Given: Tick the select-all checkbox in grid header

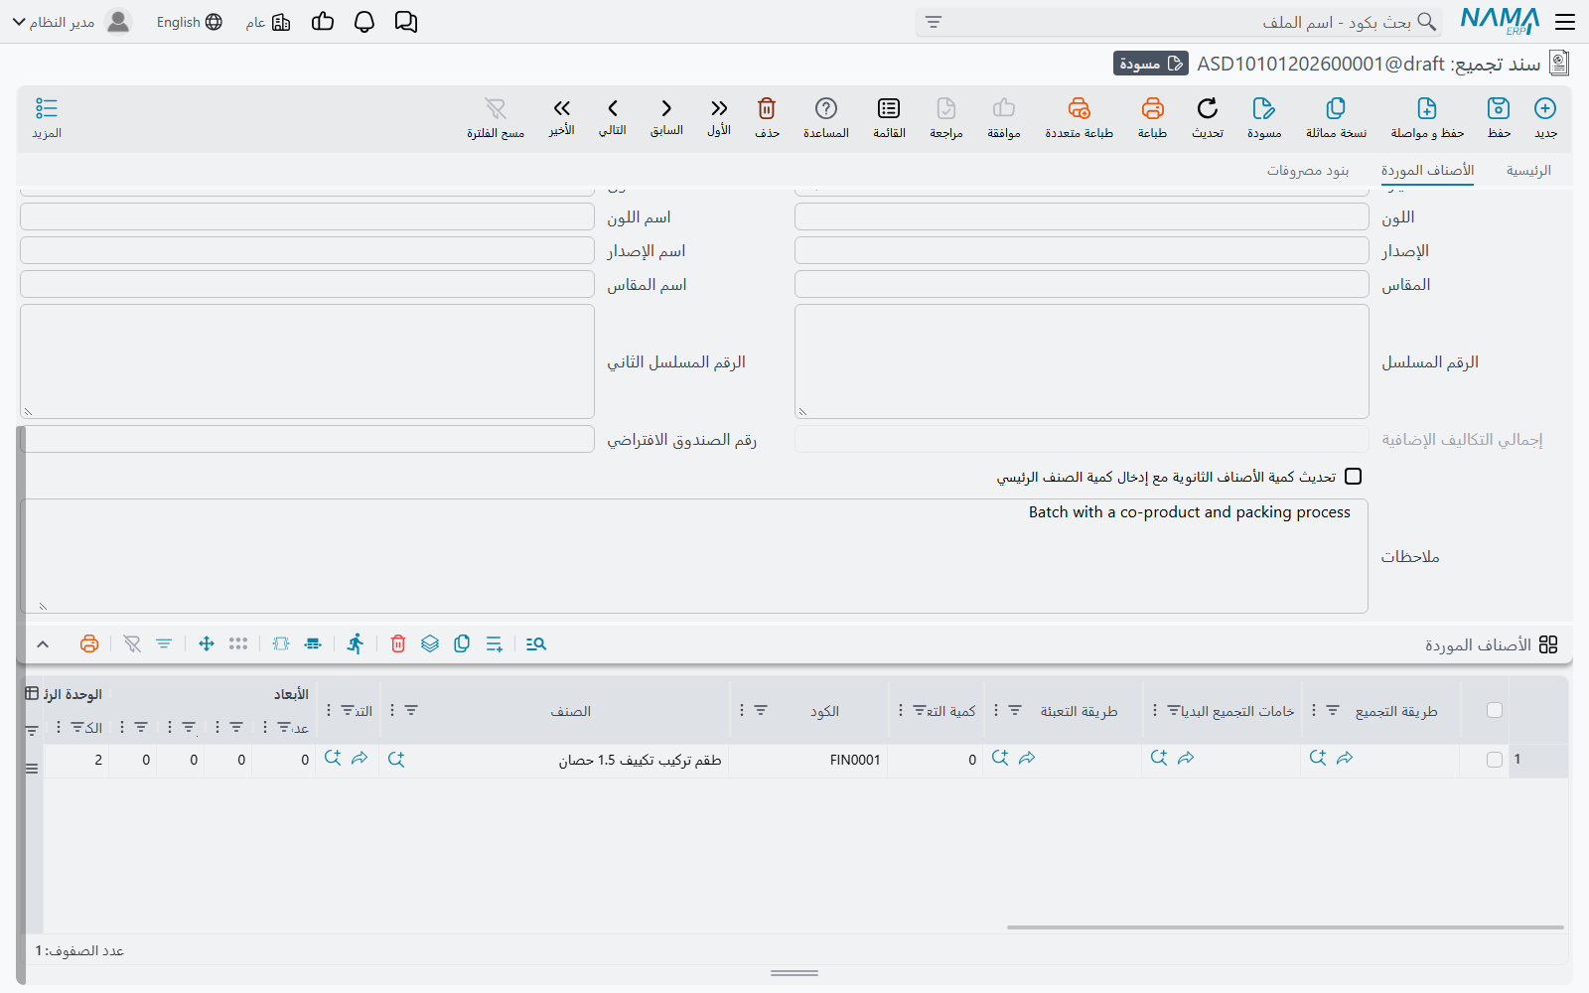Looking at the screenshot, I should click(x=1495, y=710).
